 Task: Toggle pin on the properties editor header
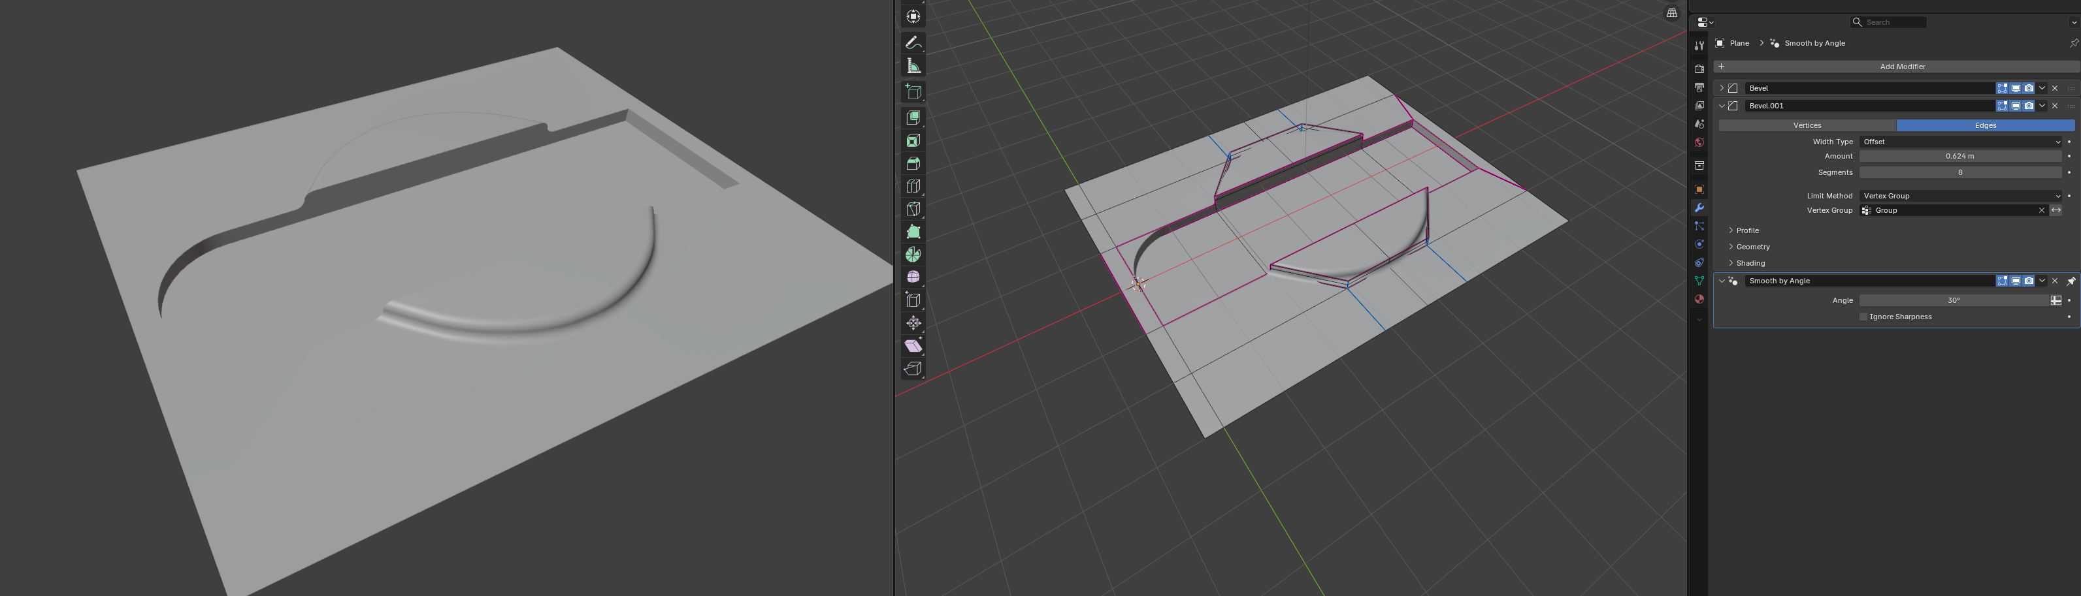[2073, 44]
